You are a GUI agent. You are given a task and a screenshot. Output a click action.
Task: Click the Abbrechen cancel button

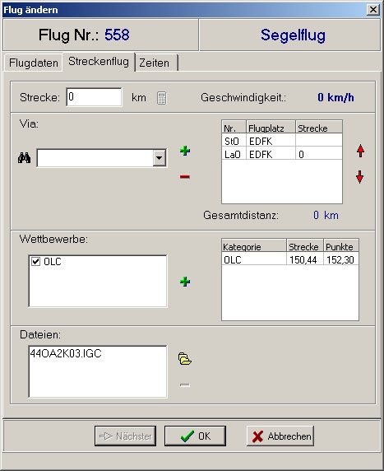280,436
